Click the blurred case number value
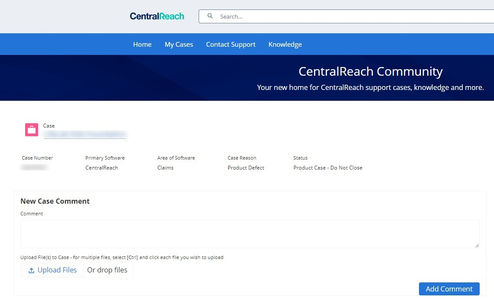494x301 pixels. 34,167
